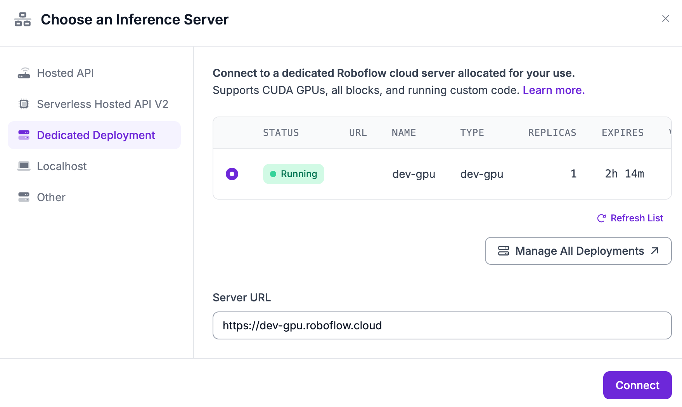The width and height of the screenshot is (682, 407).
Task: Focus the Server URL input field
Action: click(x=442, y=325)
